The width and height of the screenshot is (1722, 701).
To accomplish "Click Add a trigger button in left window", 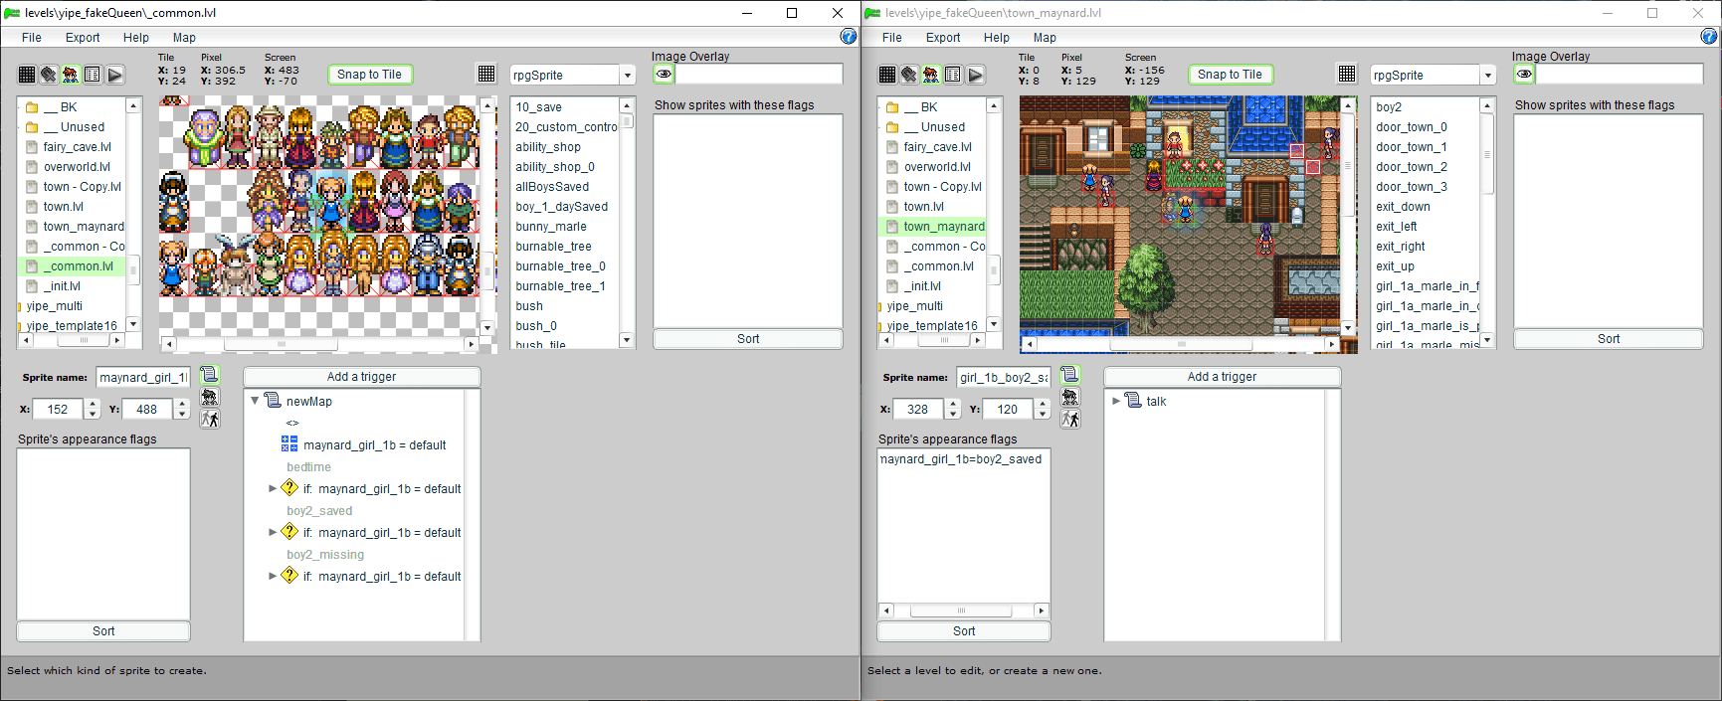I will (361, 377).
